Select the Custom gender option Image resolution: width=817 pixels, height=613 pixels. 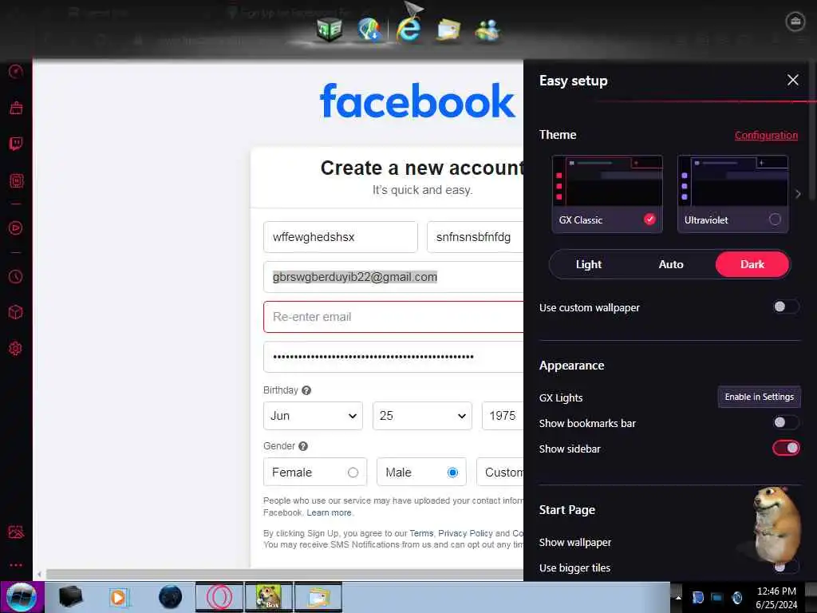(x=500, y=473)
